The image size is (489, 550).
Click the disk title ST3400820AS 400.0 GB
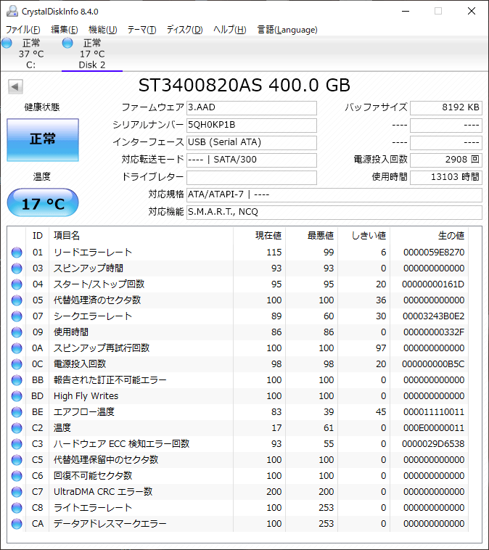[x=244, y=85]
